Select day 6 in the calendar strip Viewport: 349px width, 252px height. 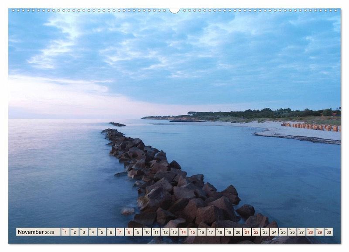click(x=111, y=232)
